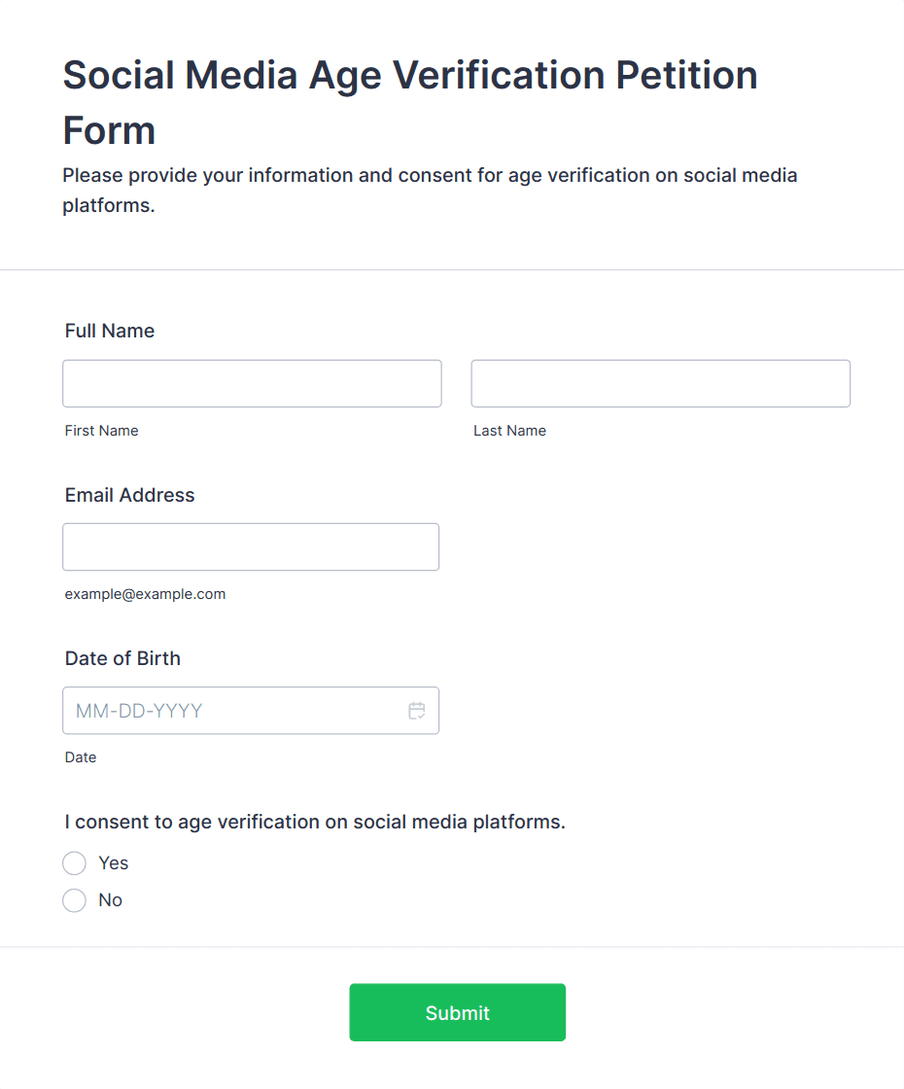The width and height of the screenshot is (904, 1089).
Task: Click the "No" option label text
Action: click(x=111, y=900)
